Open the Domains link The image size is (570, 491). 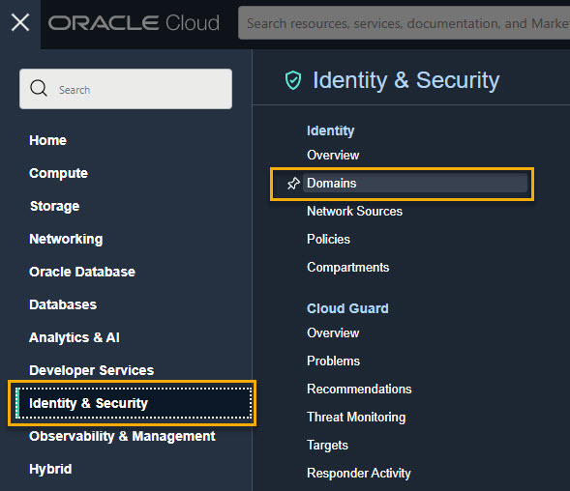(x=415, y=183)
